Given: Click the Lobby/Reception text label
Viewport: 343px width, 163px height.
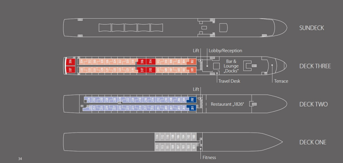Looking at the screenshot, I should pyautogui.click(x=225, y=51).
